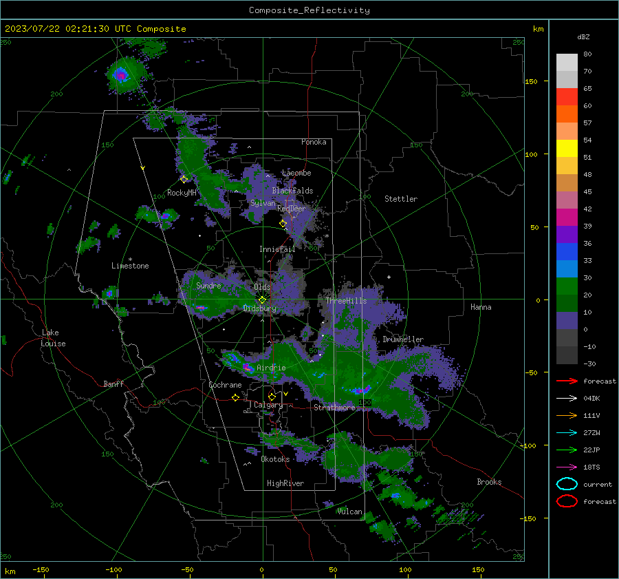Image resolution: width=619 pixels, height=579 pixels.
Task: Click the HighRiver town label
Action: (285, 483)
